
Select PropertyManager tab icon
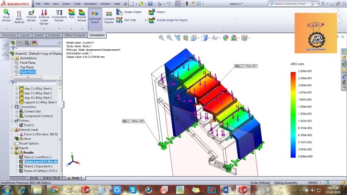pyautogui.click(x=20, y=43)
